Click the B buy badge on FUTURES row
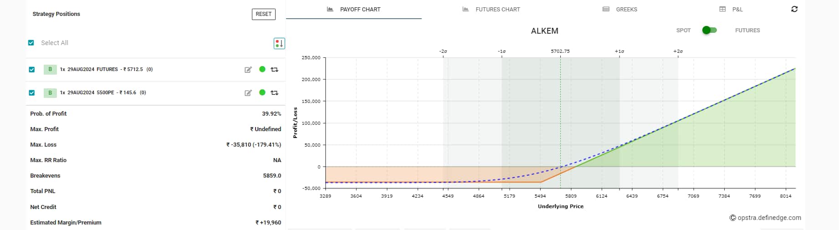Viewport: 839px width, 230px height. point(50,70)
